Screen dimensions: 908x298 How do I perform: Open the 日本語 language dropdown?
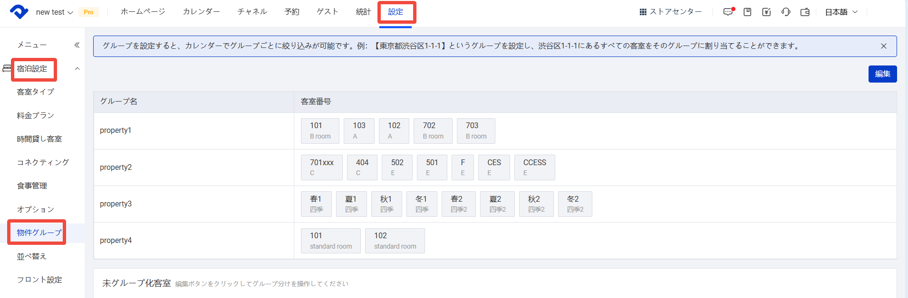pos(841,12)
